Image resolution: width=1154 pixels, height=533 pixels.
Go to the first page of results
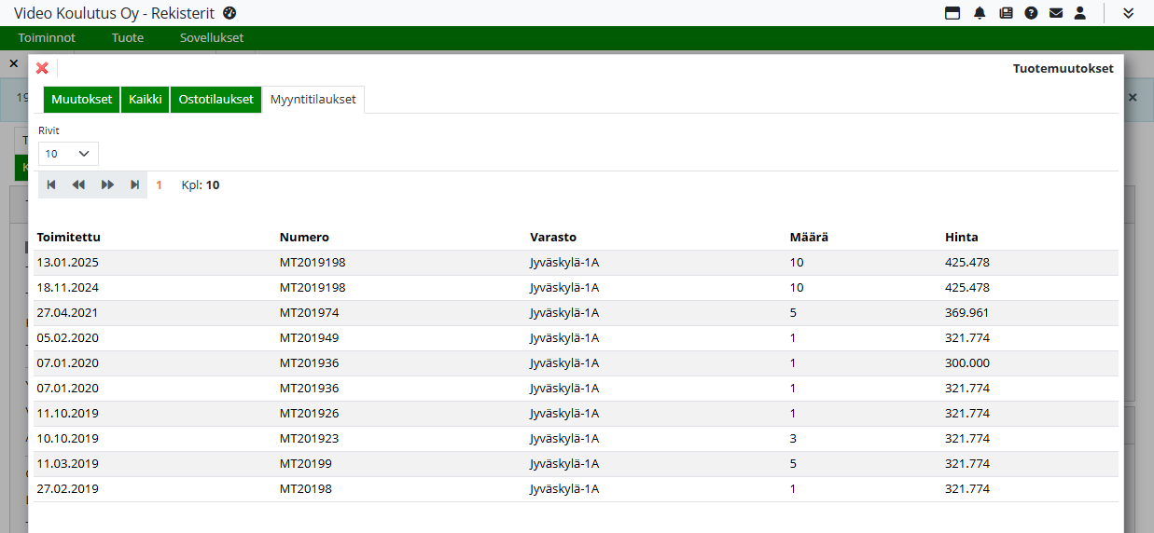pos(51,185)
